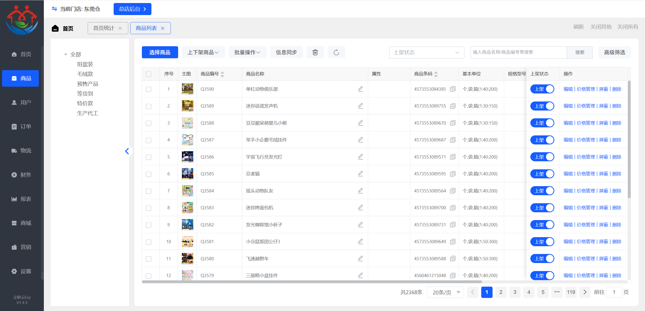Click the 高级筛选 button

point(614,52)
